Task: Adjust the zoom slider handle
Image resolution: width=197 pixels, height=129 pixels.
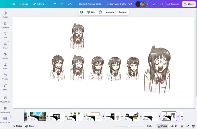Action: pos(129,126)
